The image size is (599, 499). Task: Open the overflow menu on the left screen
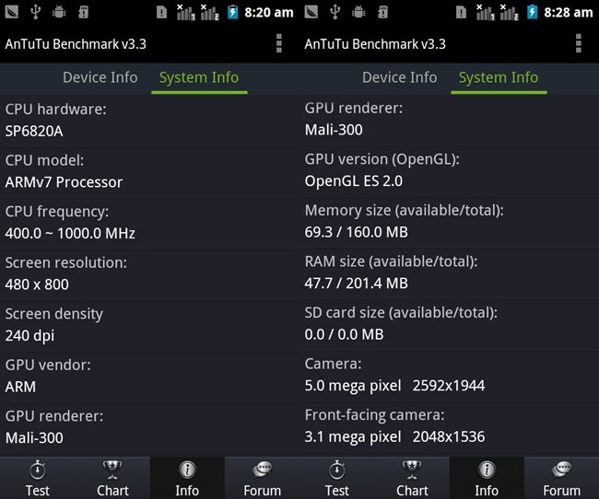(279, 44)
